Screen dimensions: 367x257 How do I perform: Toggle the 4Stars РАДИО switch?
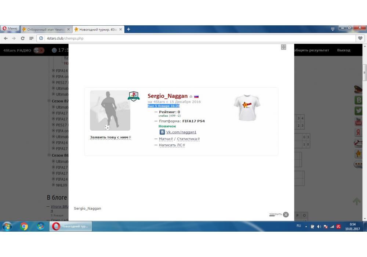pos(39,50)
